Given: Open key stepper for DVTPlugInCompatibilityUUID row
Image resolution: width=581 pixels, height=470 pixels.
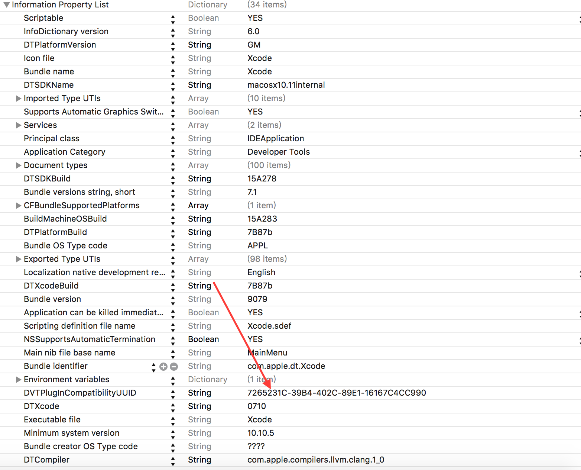Looking at the screenshot, I should [173, 394].
